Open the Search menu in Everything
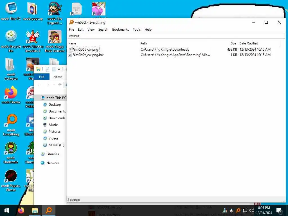 click(x=103, y=30)
